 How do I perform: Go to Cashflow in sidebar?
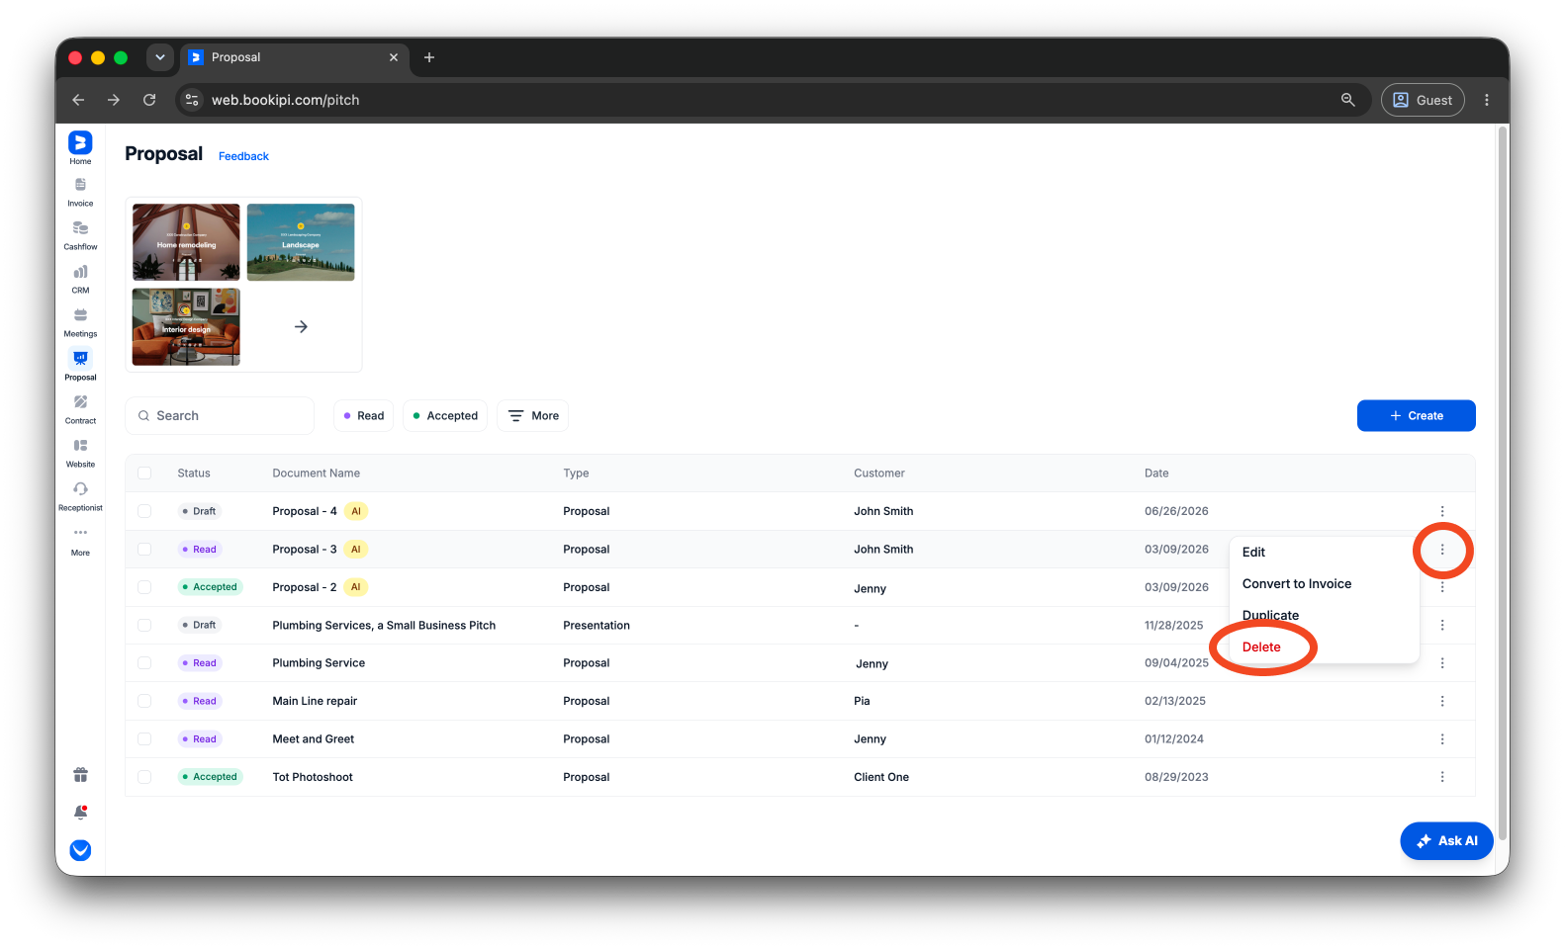pyautogui.click(x=80, y=235)
